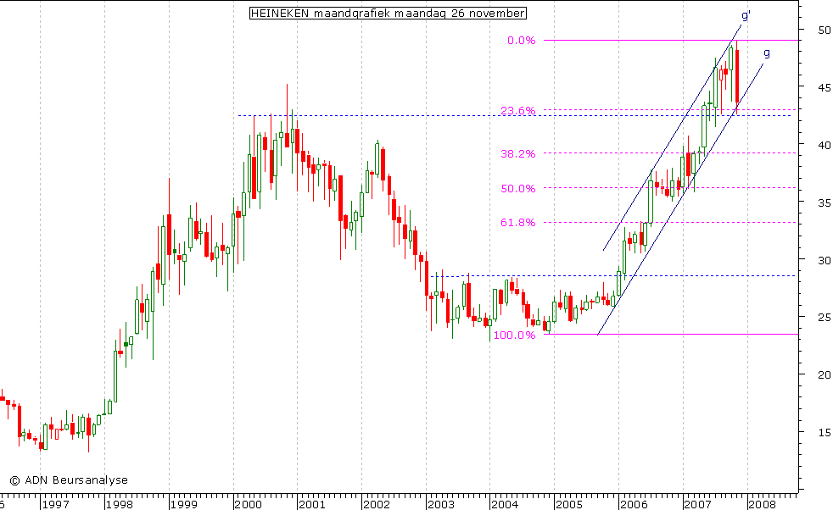Click the 2003 year label on the axis

coord(441,504)
